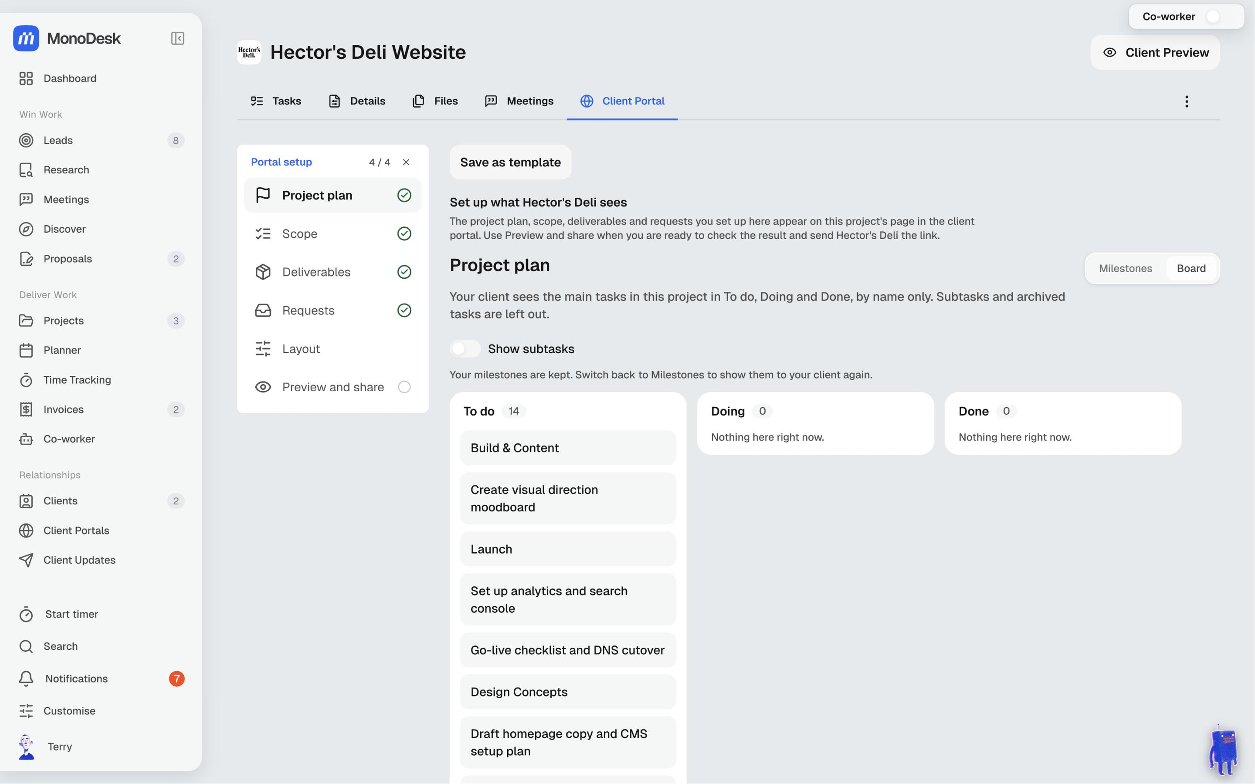Open Proposals in the sidebar
The width and height of the screenshot is (1255, 784).
point(101,259)
